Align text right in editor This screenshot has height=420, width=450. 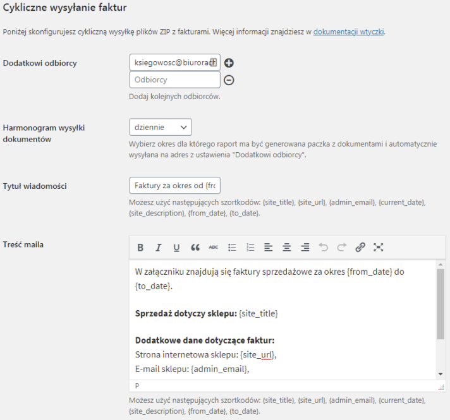pos(305,248)
